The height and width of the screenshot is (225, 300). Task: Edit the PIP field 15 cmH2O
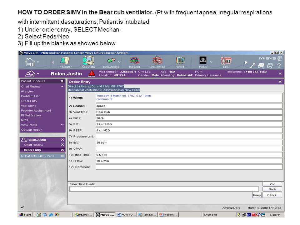click(189, 124)
